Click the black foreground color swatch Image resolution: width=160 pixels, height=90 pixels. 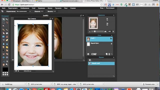coord(5,69)
